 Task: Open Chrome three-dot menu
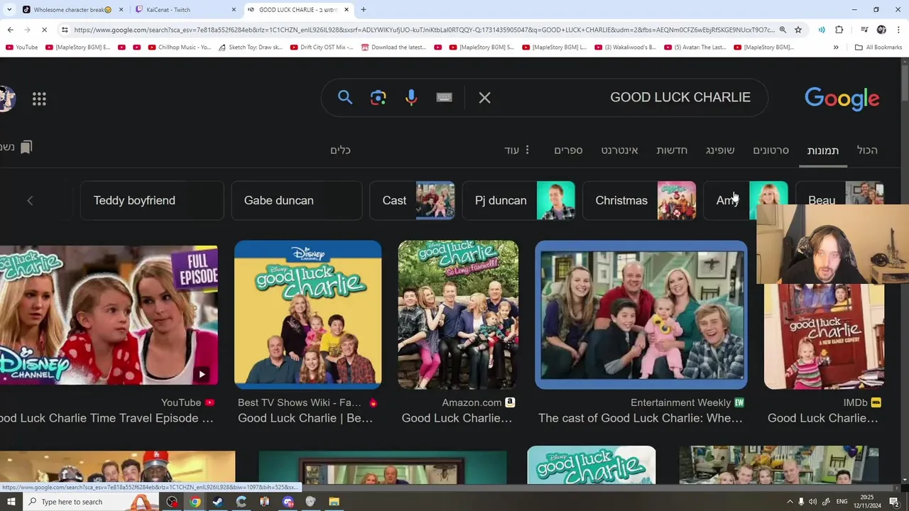click(897, 30)
